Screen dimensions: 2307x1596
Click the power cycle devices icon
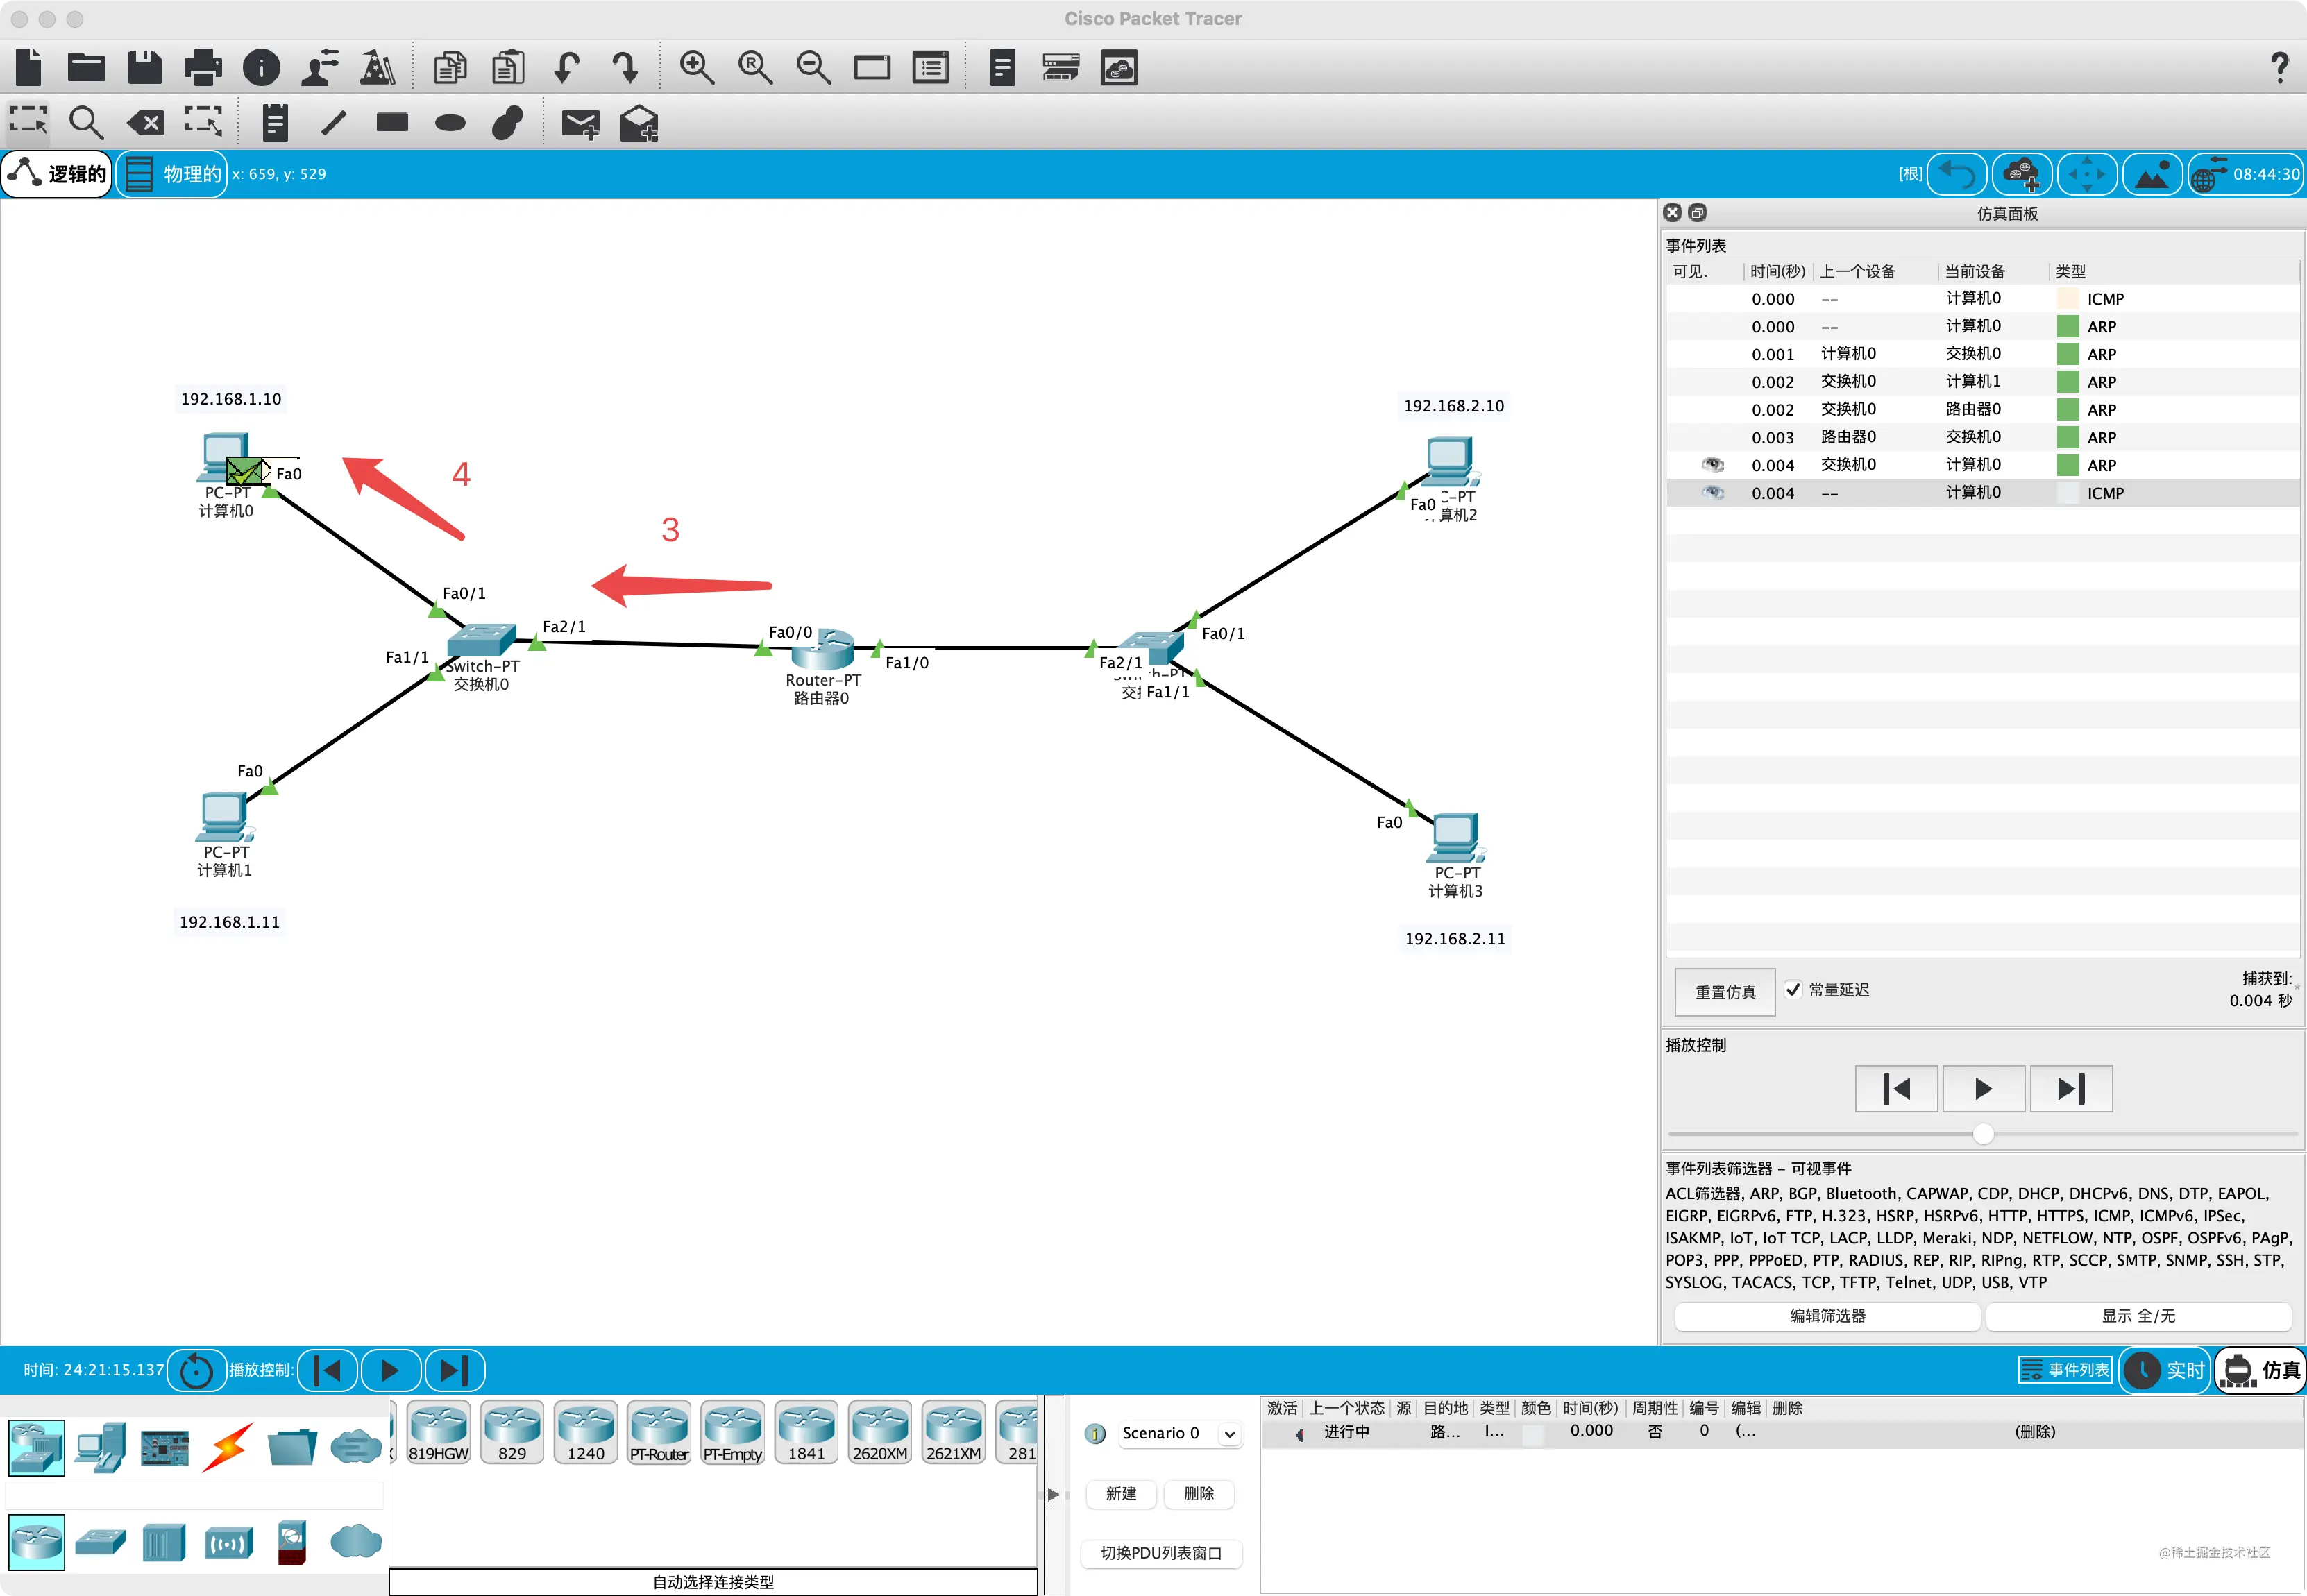pyautogui.click(x=196, y=1370)
